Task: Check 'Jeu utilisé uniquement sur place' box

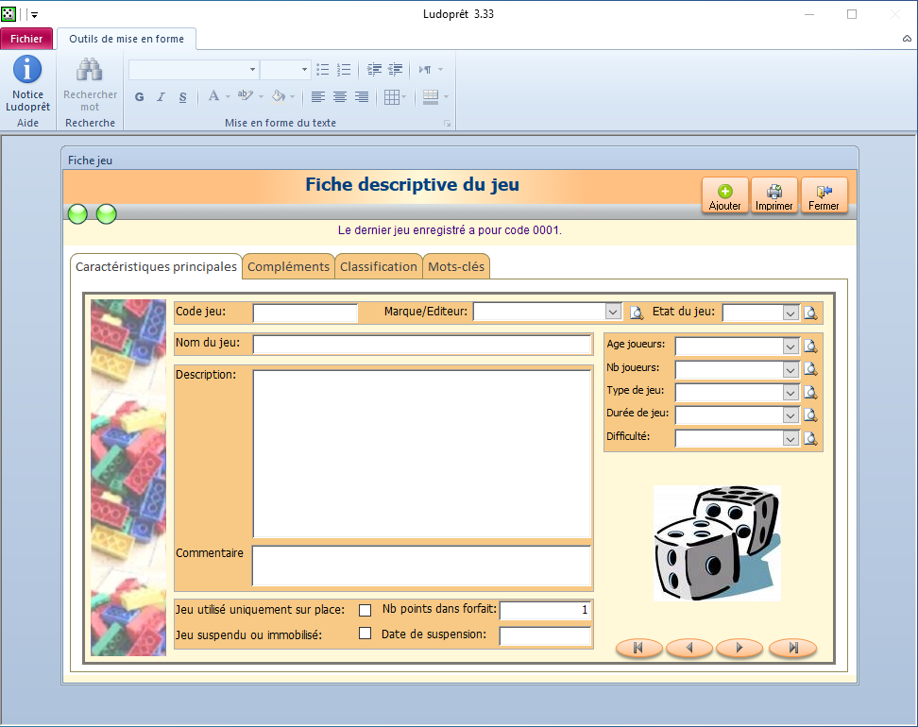Action: (365, 611)
